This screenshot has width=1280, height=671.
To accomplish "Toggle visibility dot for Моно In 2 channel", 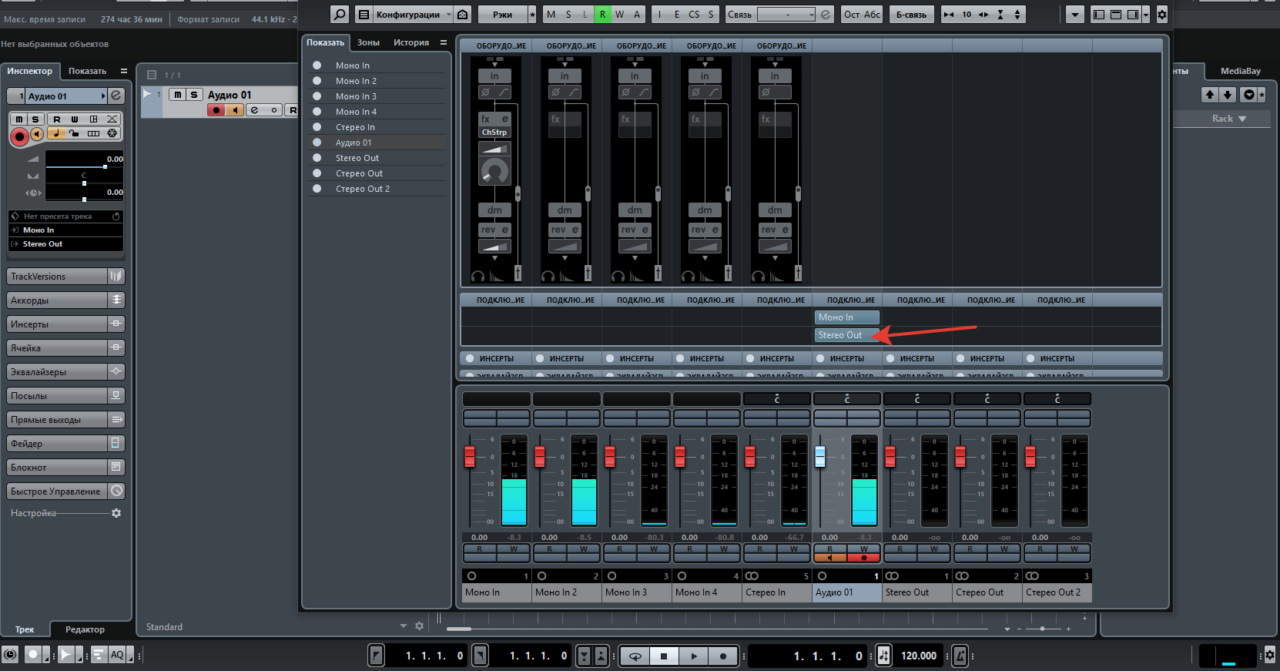I will 317,81.
